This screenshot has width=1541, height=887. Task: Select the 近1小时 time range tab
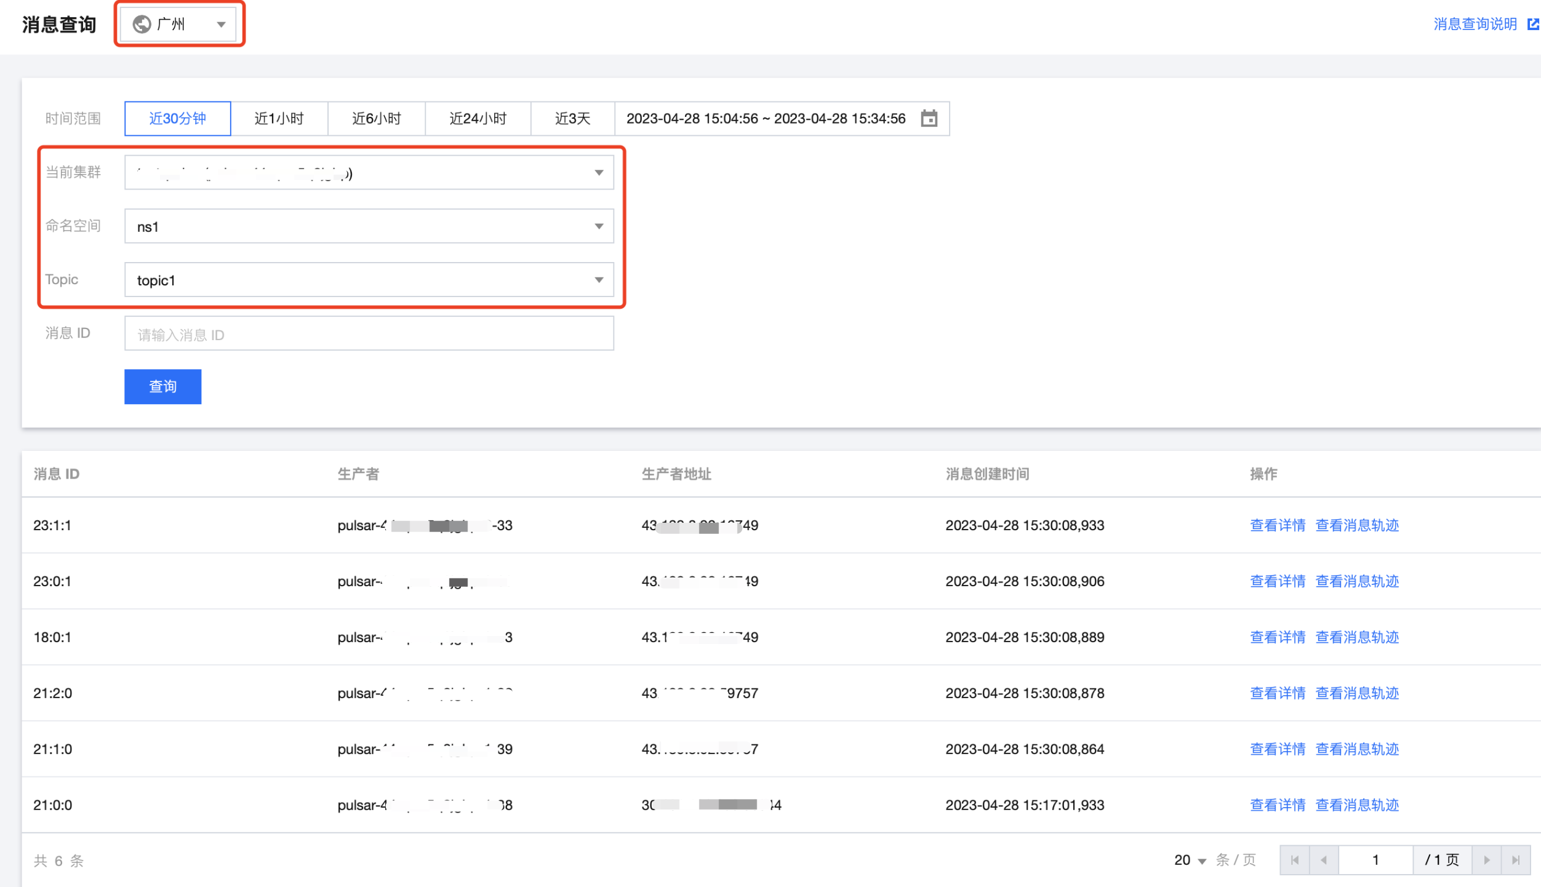pos(279,118)
